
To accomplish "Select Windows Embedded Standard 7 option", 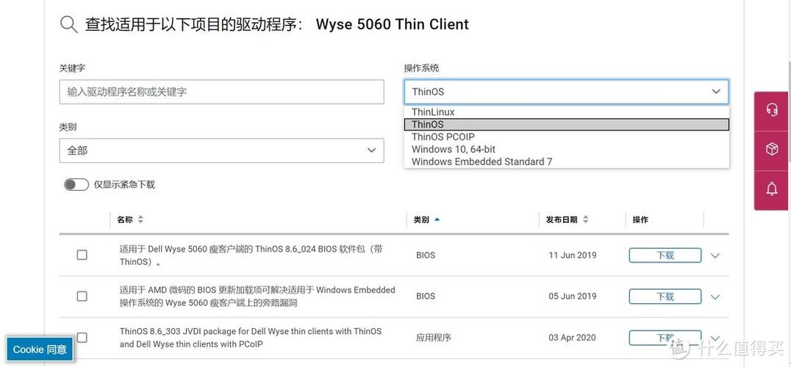I will [567, 161].
